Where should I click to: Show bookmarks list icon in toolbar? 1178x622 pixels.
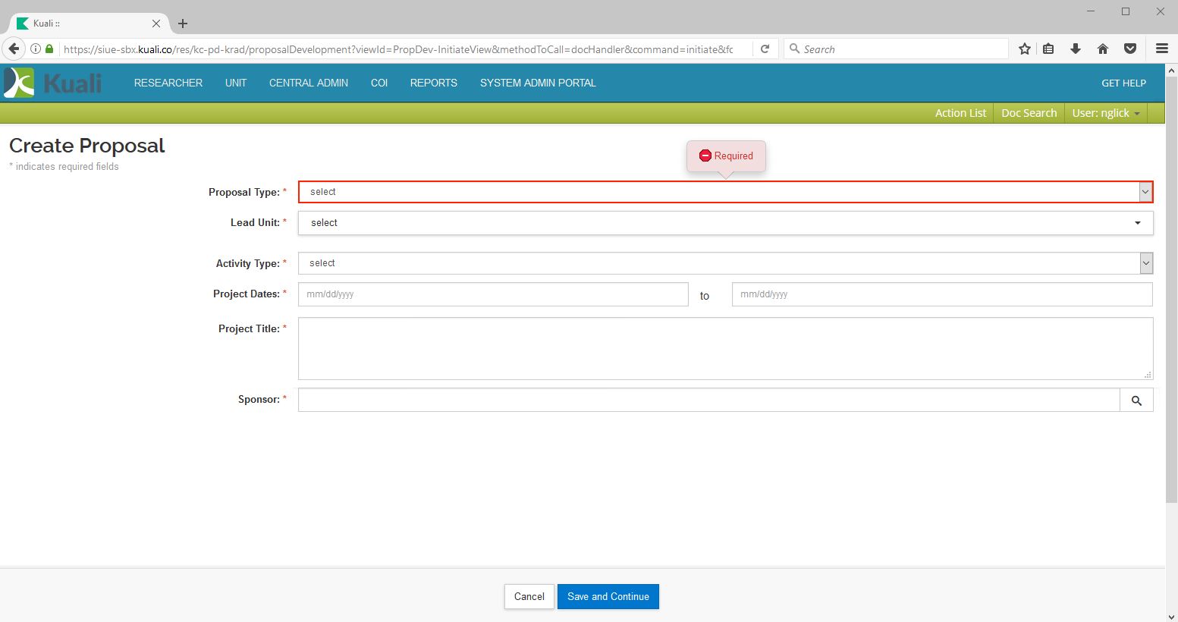tap(1048, 49)
